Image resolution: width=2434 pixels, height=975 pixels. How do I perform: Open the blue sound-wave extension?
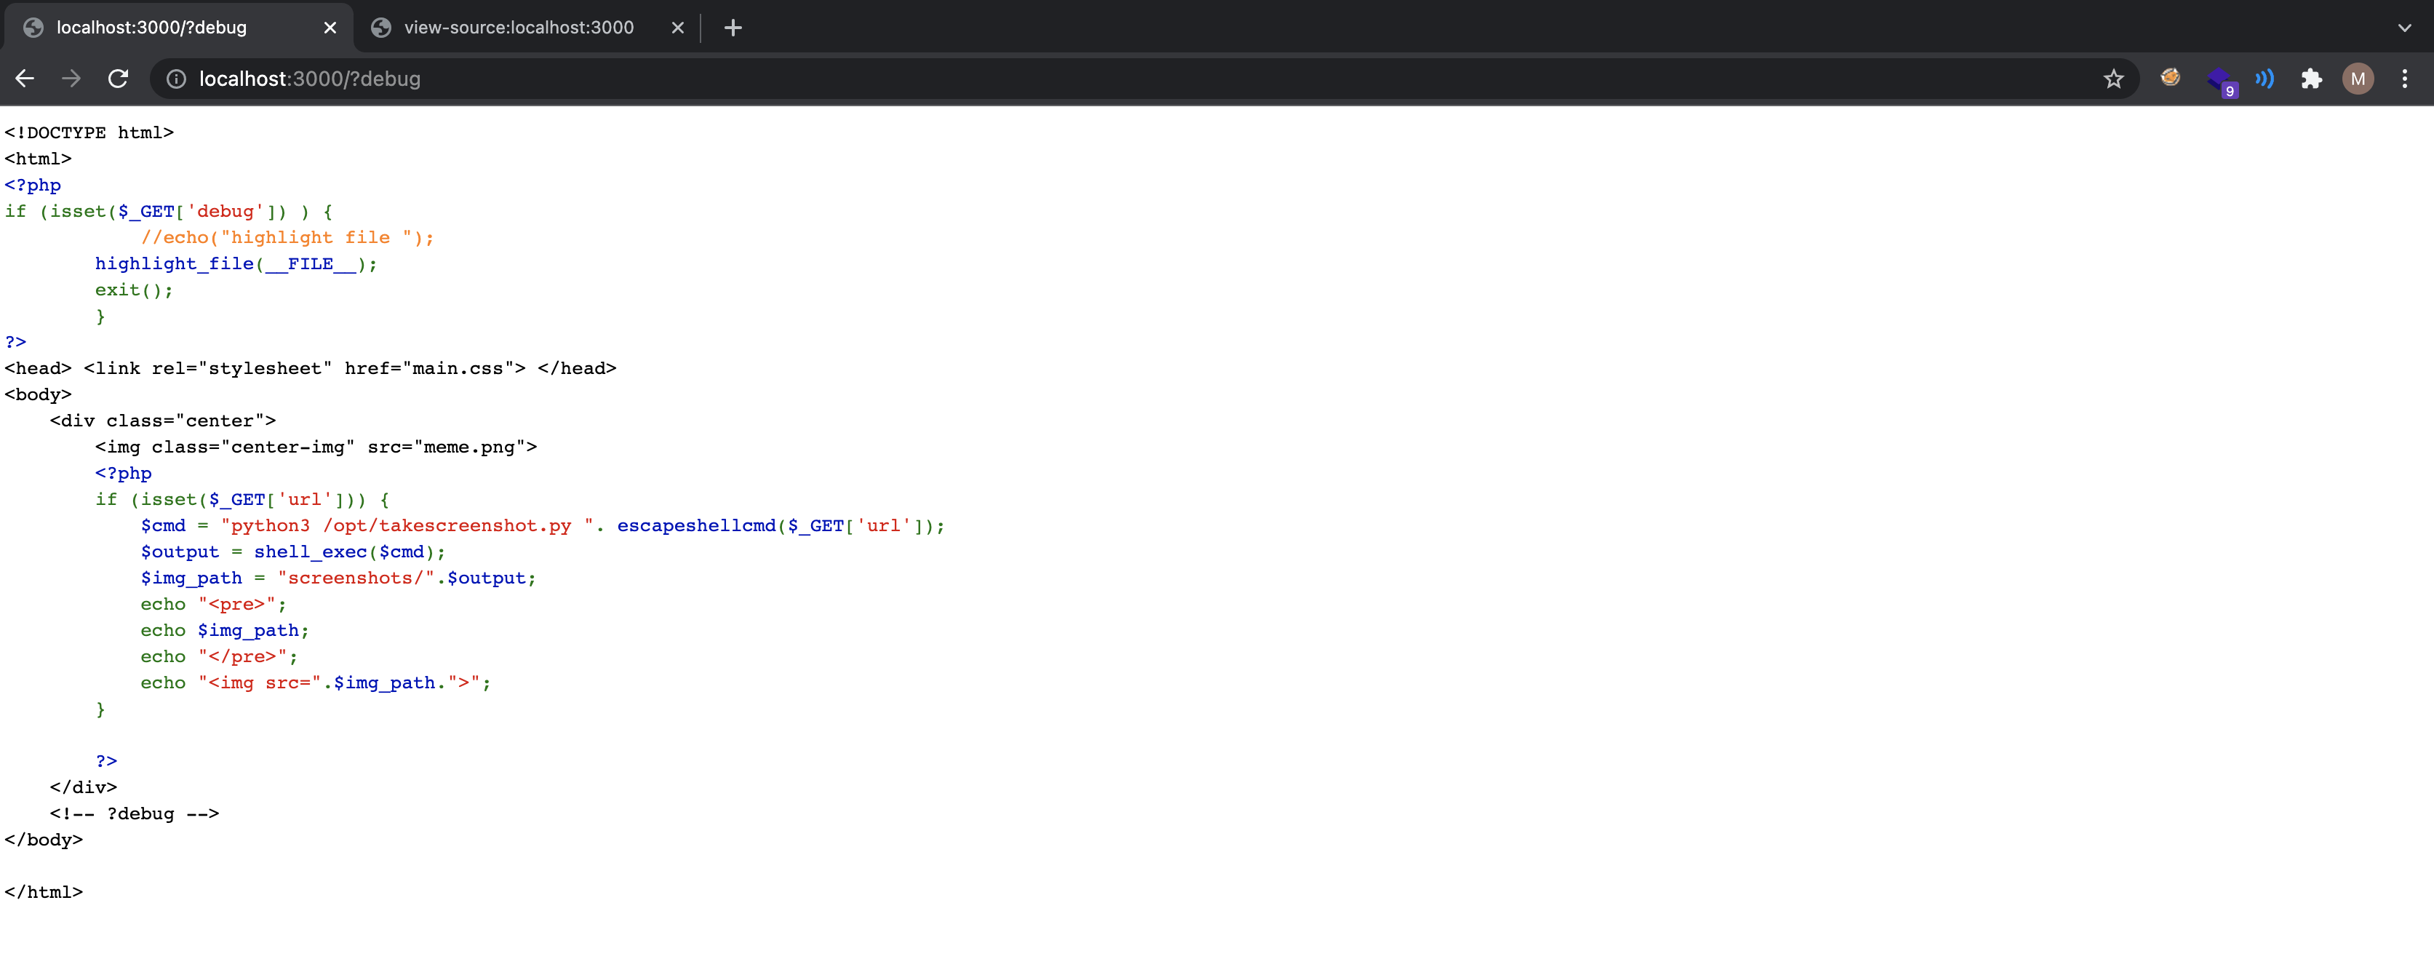[x=2265, y=79]
